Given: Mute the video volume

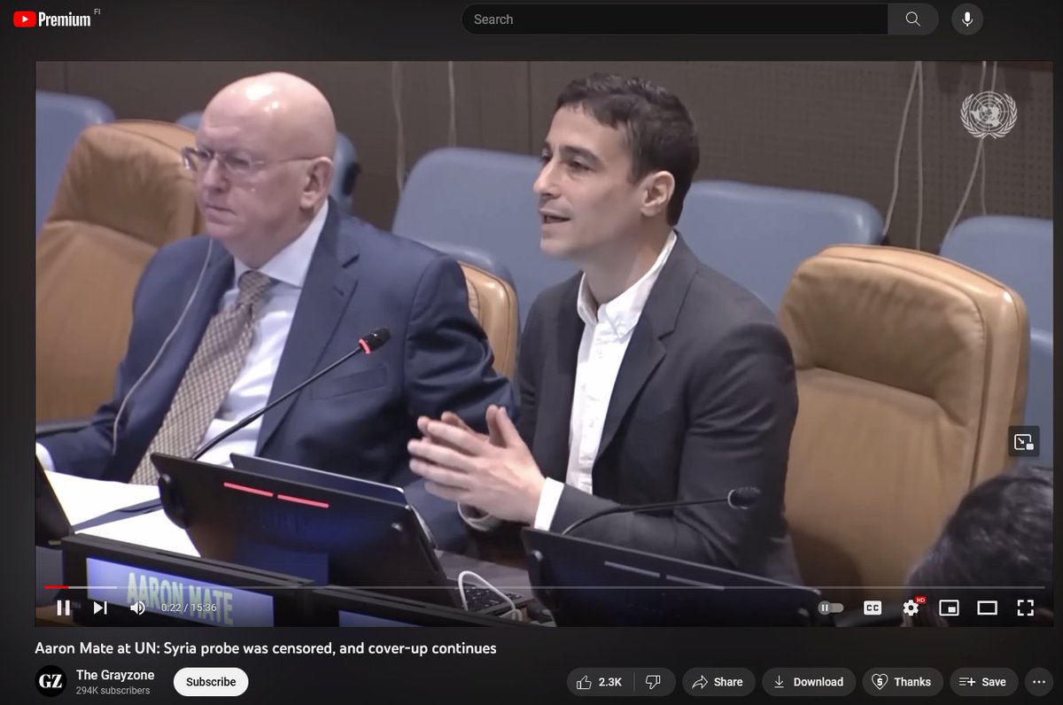Looking at the screenshot, I should (x=137, y=608).
